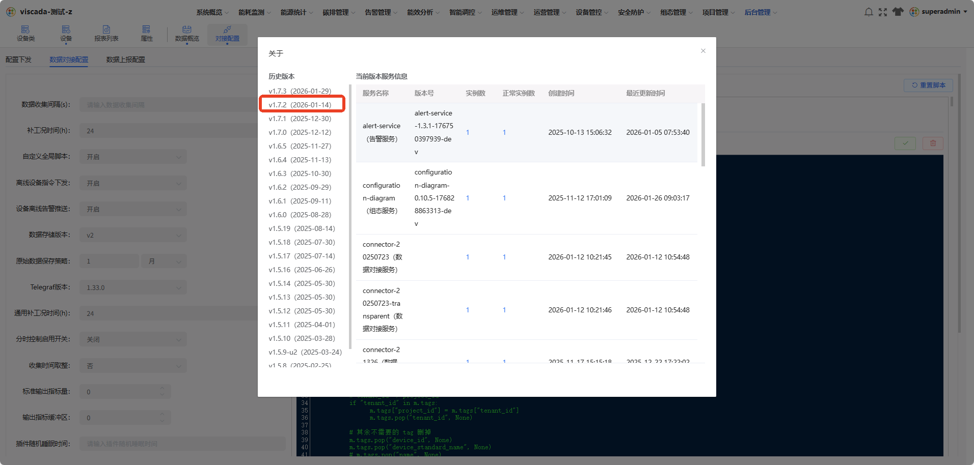Expand the 安全防护 menu
This screenshot has width=974, height=465.
coord(634,12)
